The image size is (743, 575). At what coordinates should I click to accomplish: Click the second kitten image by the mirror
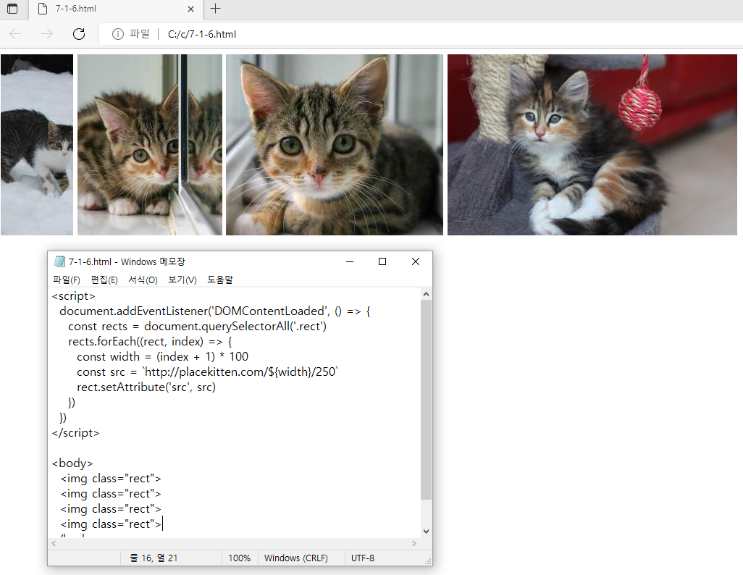tap(150, 145)
